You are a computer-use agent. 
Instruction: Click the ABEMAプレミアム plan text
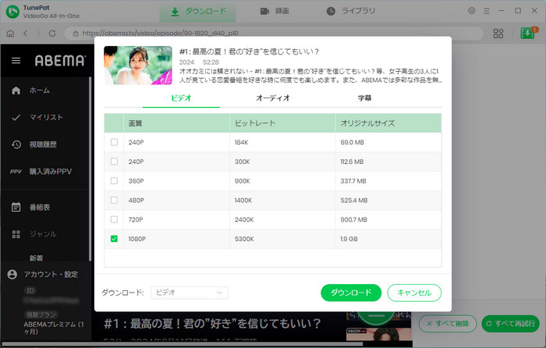pyautogui.click(x=53, y=328)
